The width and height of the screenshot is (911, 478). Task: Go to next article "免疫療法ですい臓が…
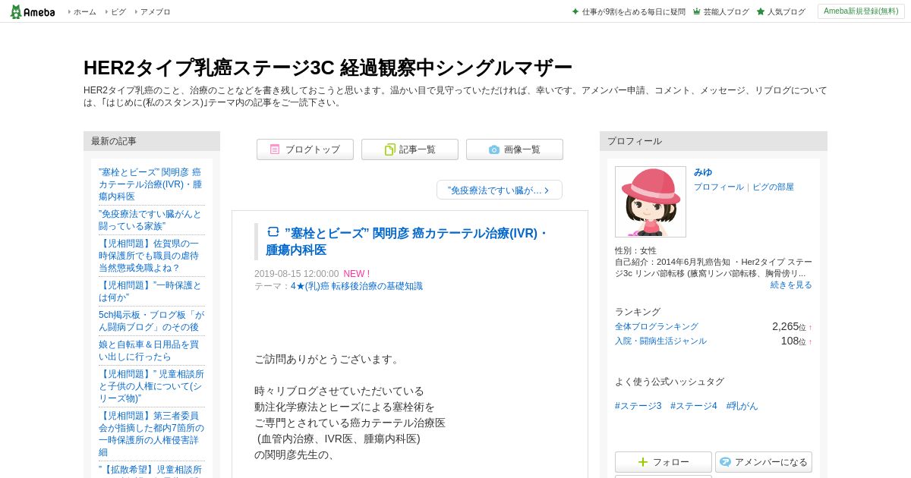point(500,190)
